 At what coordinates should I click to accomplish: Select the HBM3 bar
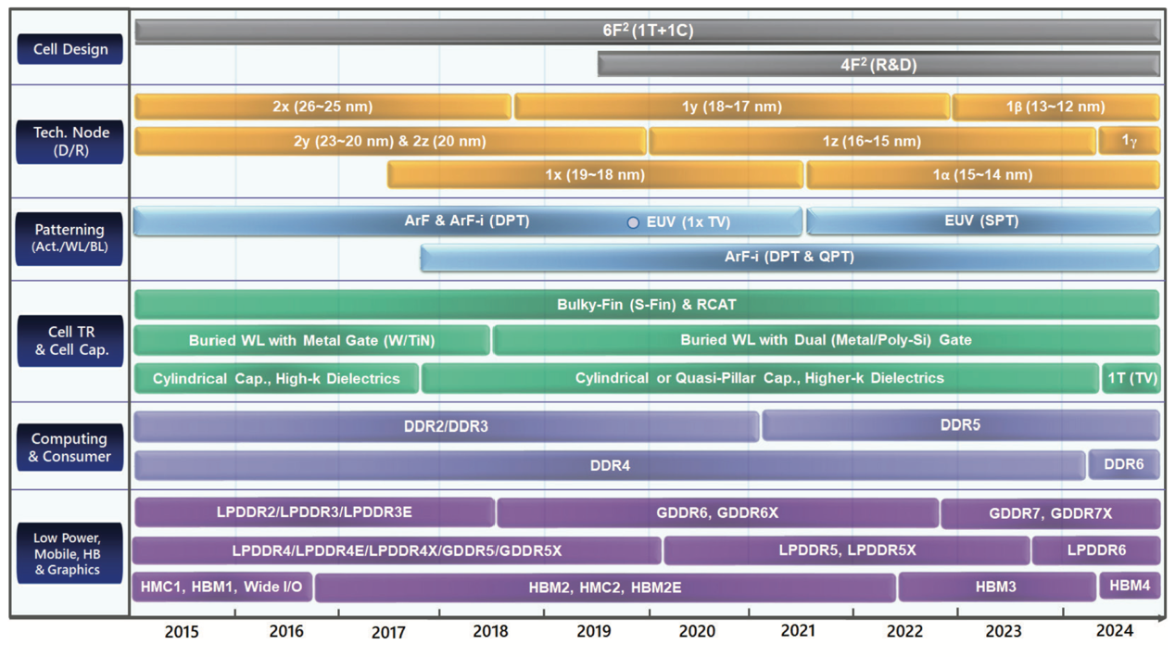click(x=997, y=588)
